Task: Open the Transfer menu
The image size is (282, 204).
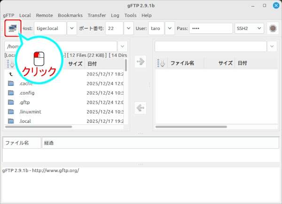Action: (97, 15)
